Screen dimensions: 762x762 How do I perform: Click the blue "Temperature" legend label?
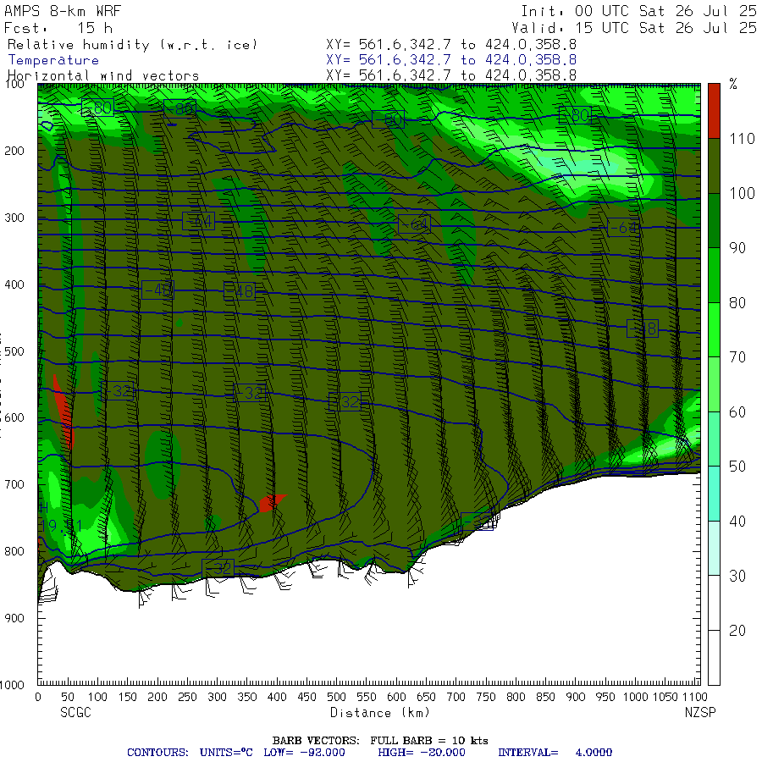point(53,60)
